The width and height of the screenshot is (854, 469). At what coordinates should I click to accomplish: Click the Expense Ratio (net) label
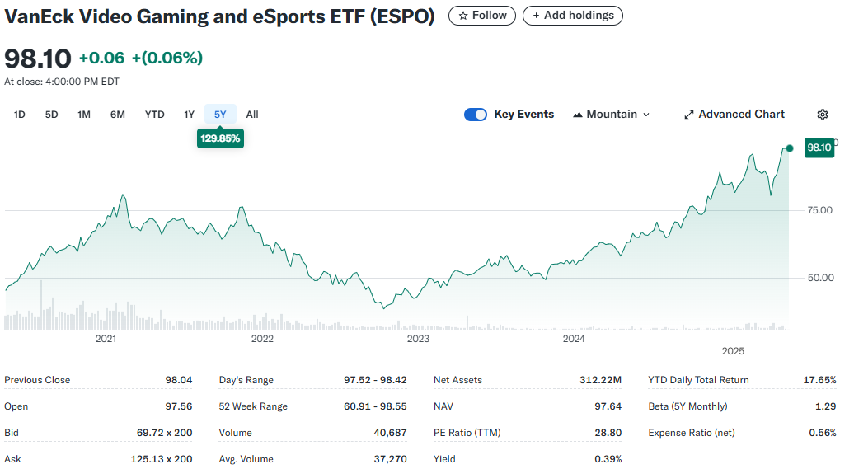pyautogui.click(x=691, y=433)
